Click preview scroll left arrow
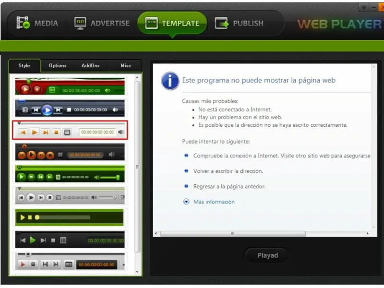 156,233
